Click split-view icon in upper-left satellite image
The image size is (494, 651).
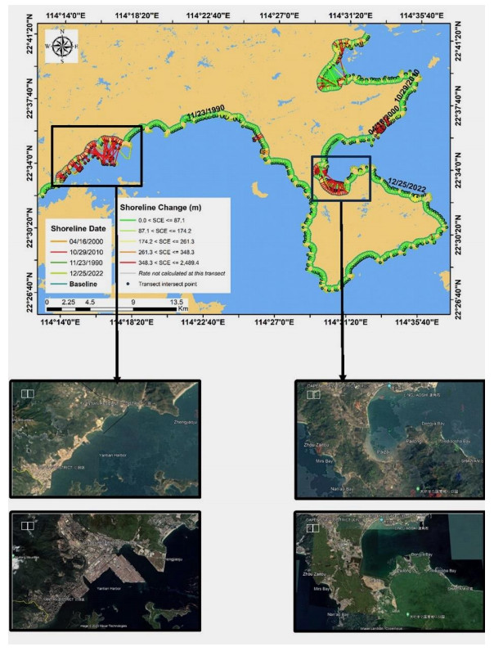click(28, 394)
